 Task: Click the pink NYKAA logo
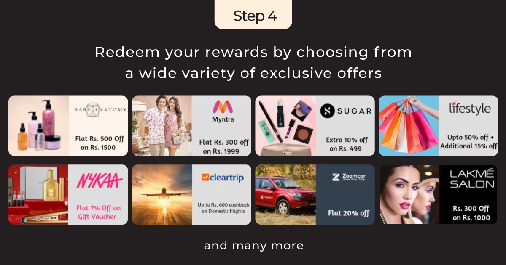(99, 181)
